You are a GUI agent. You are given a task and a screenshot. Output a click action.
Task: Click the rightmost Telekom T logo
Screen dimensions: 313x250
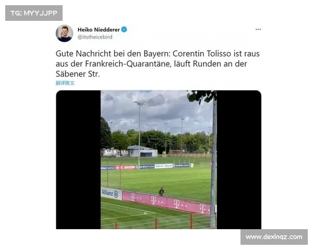[202, 208]
